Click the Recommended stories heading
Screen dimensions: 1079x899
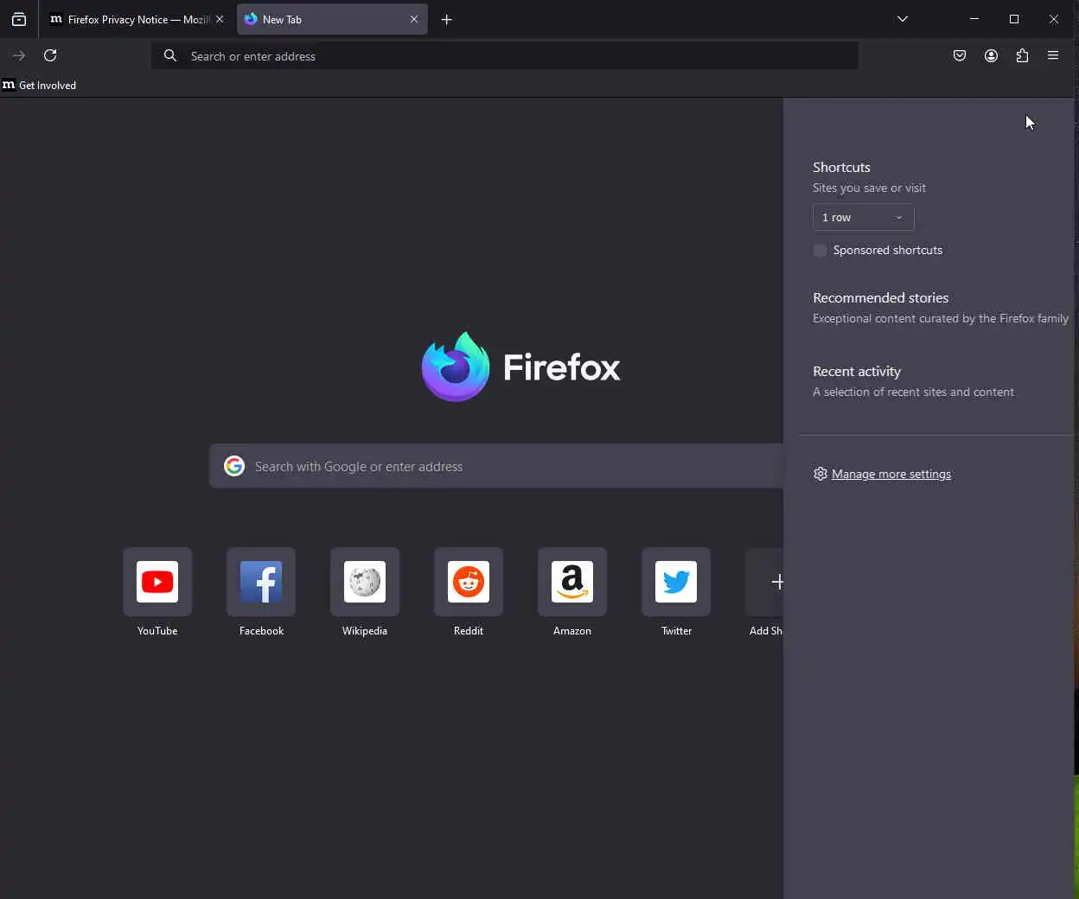coord(880,297)
